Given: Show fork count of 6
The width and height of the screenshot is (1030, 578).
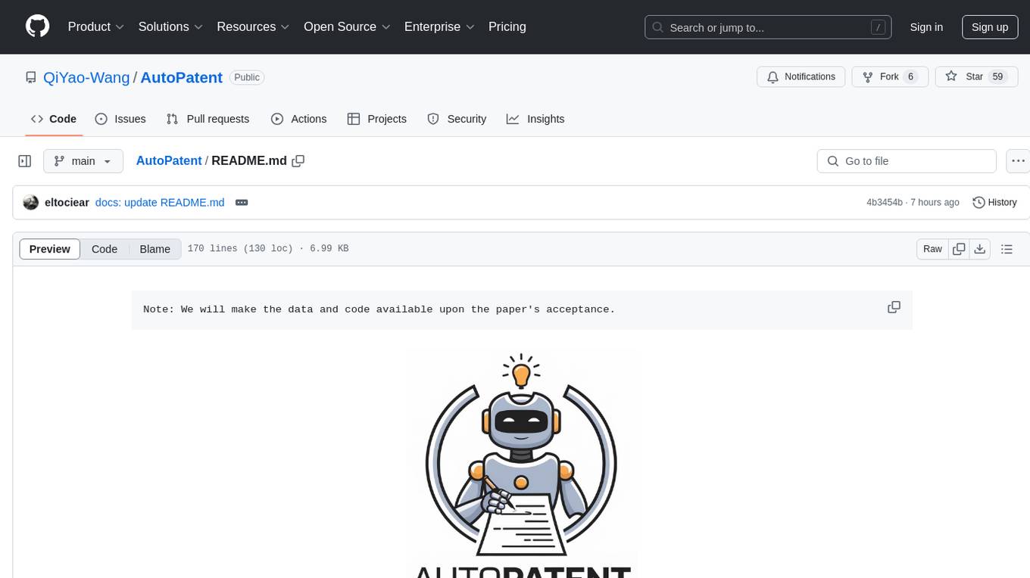Looking at the screenshot, I should (910, 77).
